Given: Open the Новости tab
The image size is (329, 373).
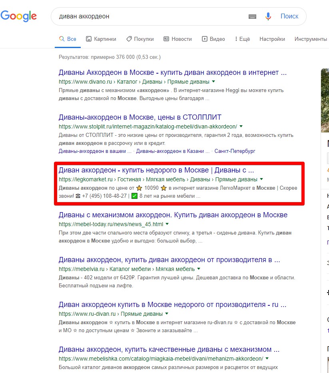Looking at the screenshot, I should point(177,39).
